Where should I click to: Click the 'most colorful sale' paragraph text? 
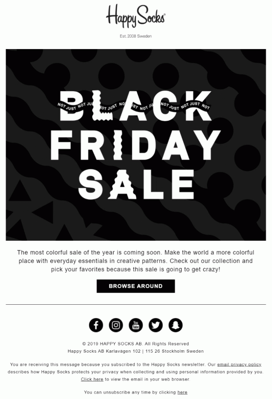point(136,261)
